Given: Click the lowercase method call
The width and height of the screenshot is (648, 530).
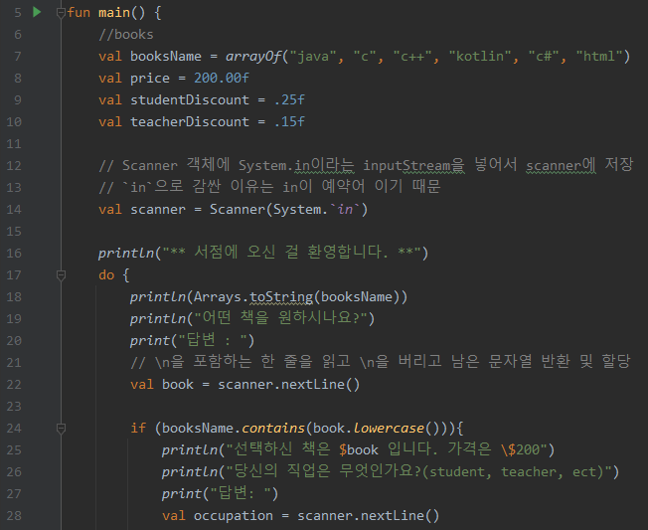Looking at the screenshot, I should (389, 429).
